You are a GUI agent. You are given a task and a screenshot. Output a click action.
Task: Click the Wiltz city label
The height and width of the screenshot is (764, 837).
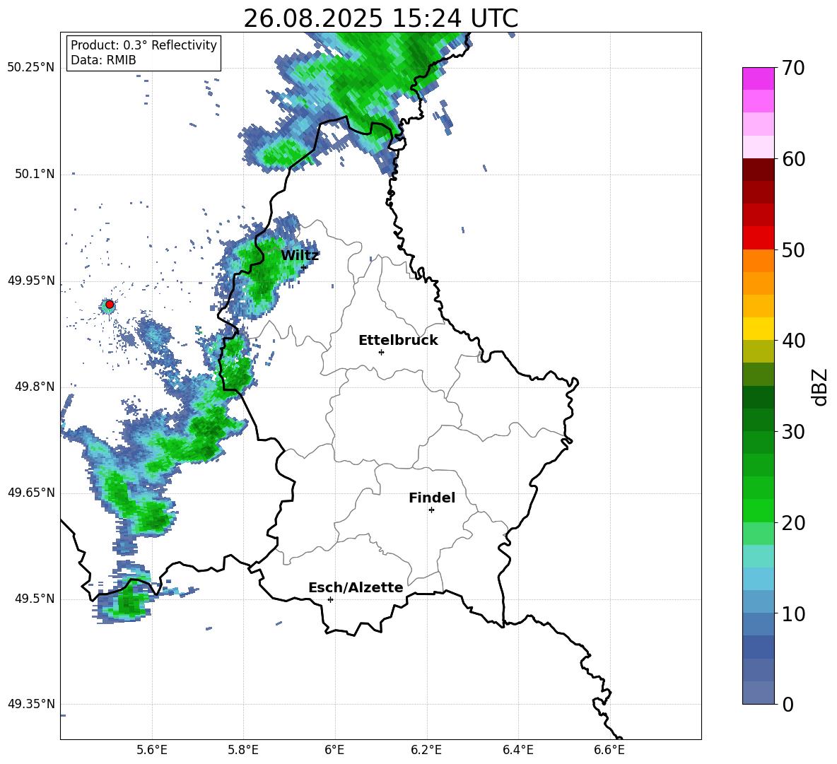[x=300, y=256]
